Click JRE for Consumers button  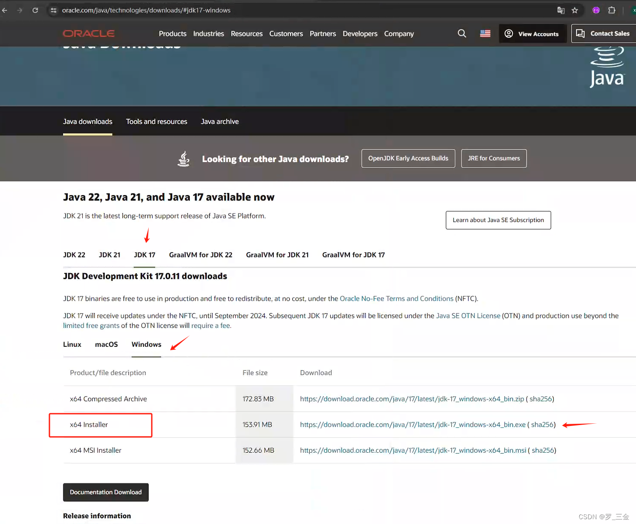point(494,158)
